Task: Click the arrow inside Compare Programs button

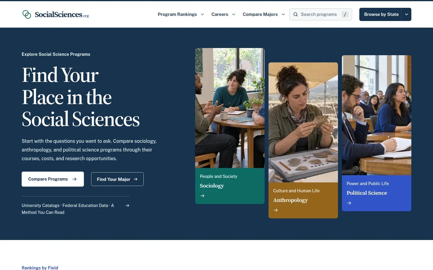Action: (75, 179)
